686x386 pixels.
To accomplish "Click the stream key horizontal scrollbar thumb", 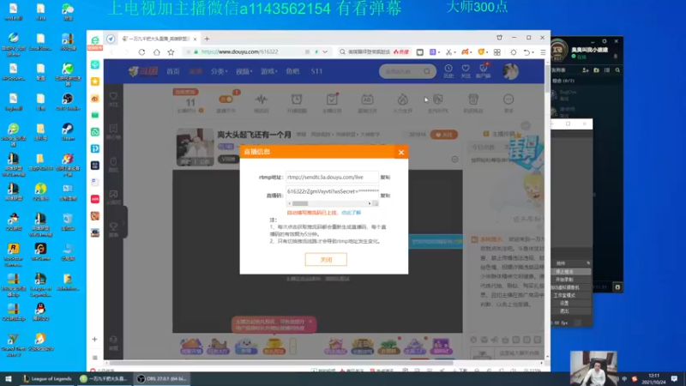I will [300, 203].
